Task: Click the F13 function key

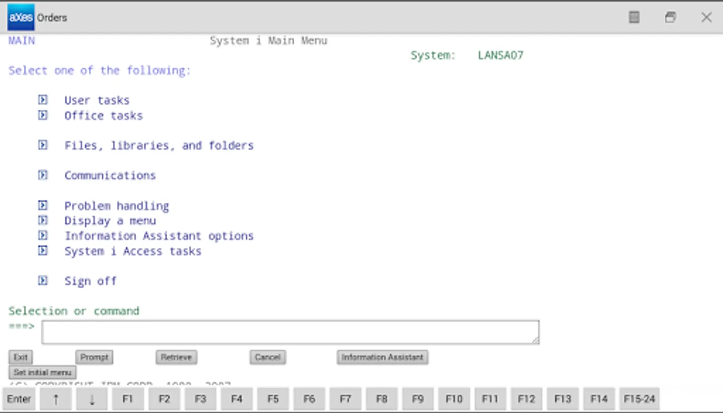Action: [x=563, y=399]
